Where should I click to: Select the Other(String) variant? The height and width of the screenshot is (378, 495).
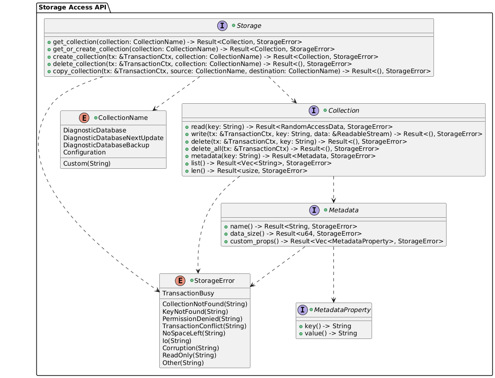coord(183,363)
